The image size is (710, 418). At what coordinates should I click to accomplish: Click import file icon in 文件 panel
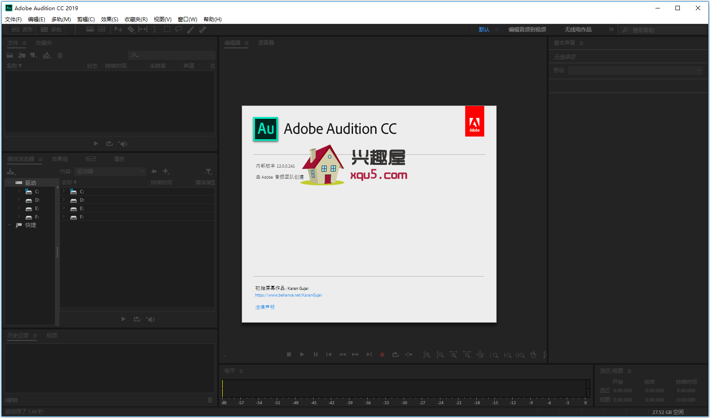[x=22, y=55]
